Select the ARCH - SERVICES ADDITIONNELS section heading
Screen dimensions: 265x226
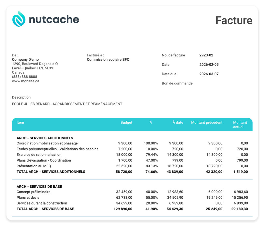tap(45, 138)
